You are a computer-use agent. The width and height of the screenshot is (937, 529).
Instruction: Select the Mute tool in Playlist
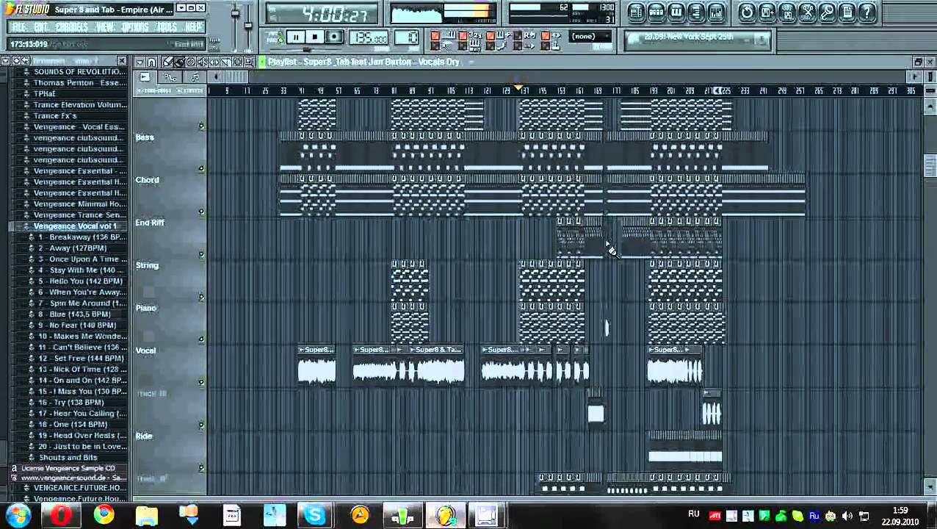(202, 62)
